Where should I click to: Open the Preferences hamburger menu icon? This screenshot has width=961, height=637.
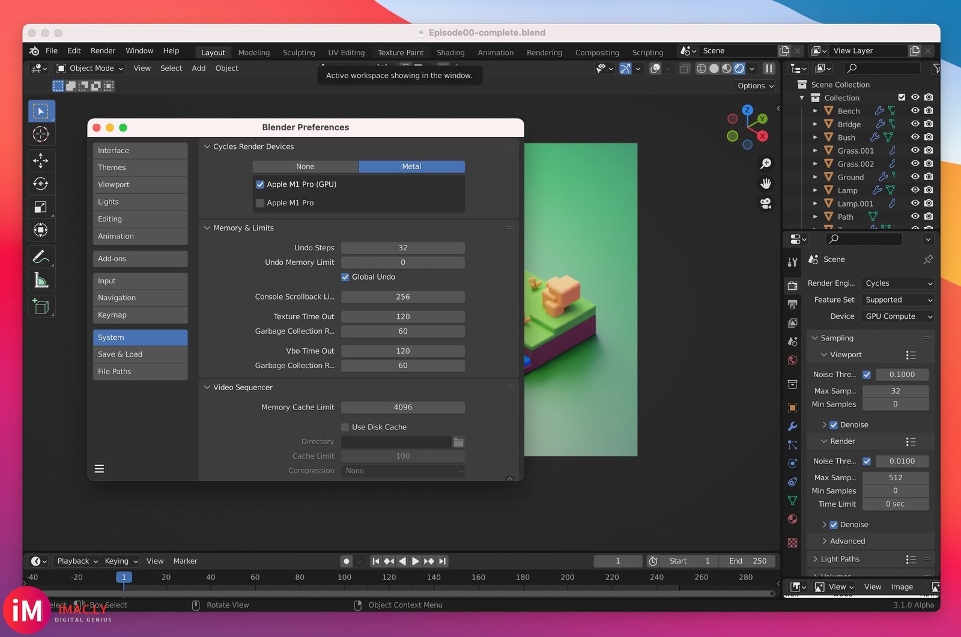(x=100, y=469)
